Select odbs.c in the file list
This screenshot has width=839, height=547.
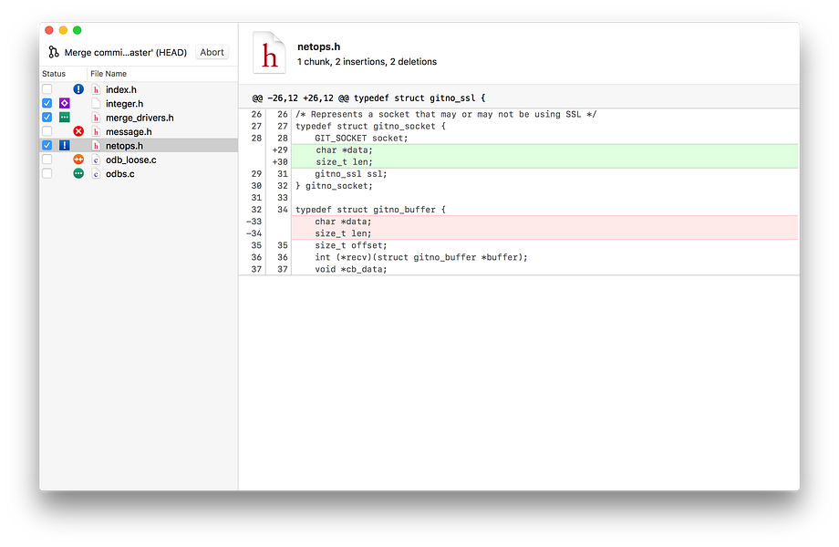pyautogui.click(x=139, y=173)
